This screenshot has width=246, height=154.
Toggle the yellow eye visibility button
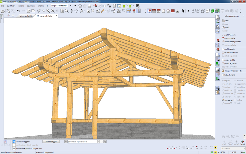pyautogui.click(x=216, y=148)
